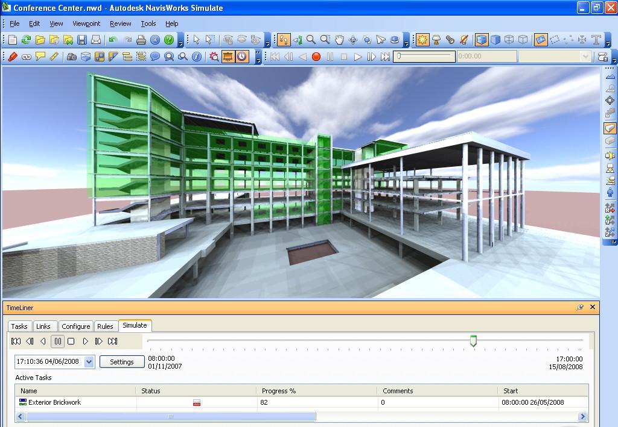Screen dimensions: 618x427
Task: Switch to the Configure tab in TimeLiner
Action: pos(75,326)
